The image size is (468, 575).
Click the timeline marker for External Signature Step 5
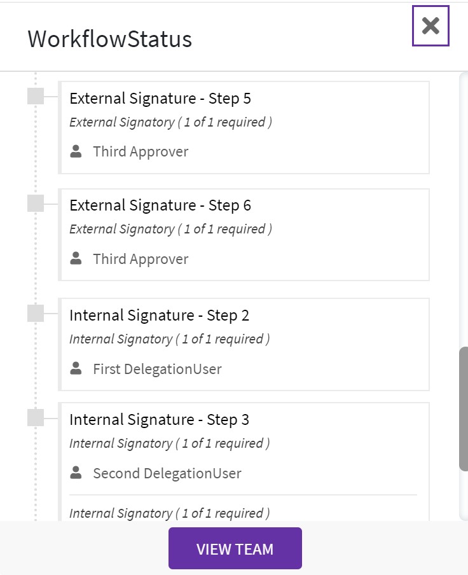point(36,97)
